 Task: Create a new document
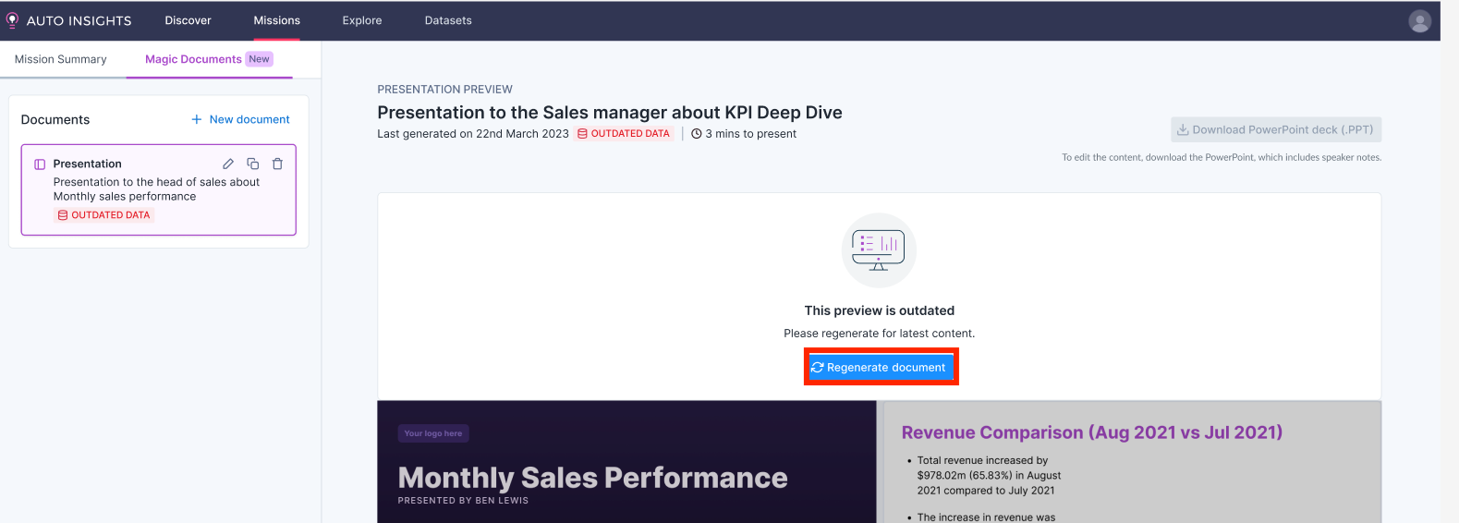[x=240, y=119]
